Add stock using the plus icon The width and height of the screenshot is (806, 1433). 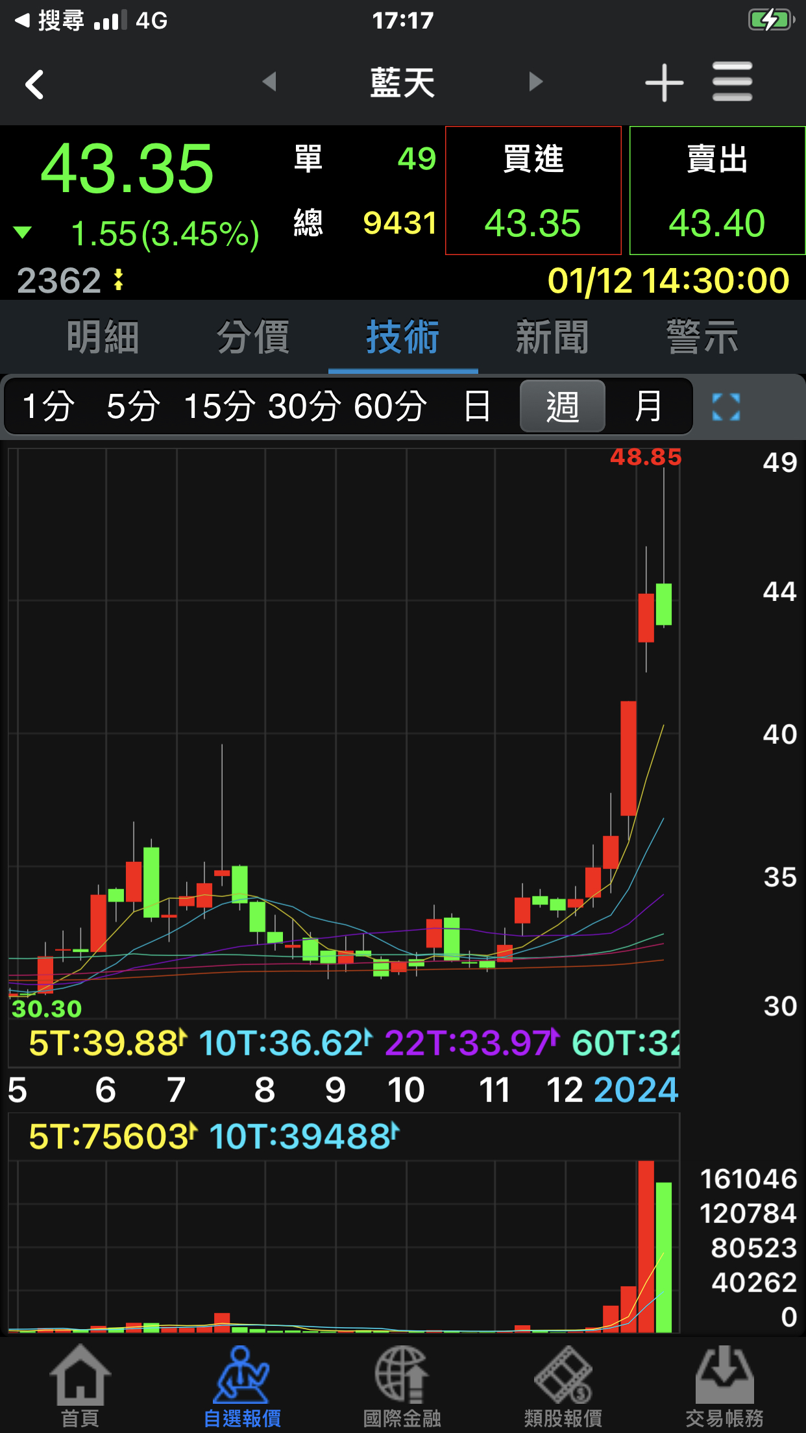[664, 83]
